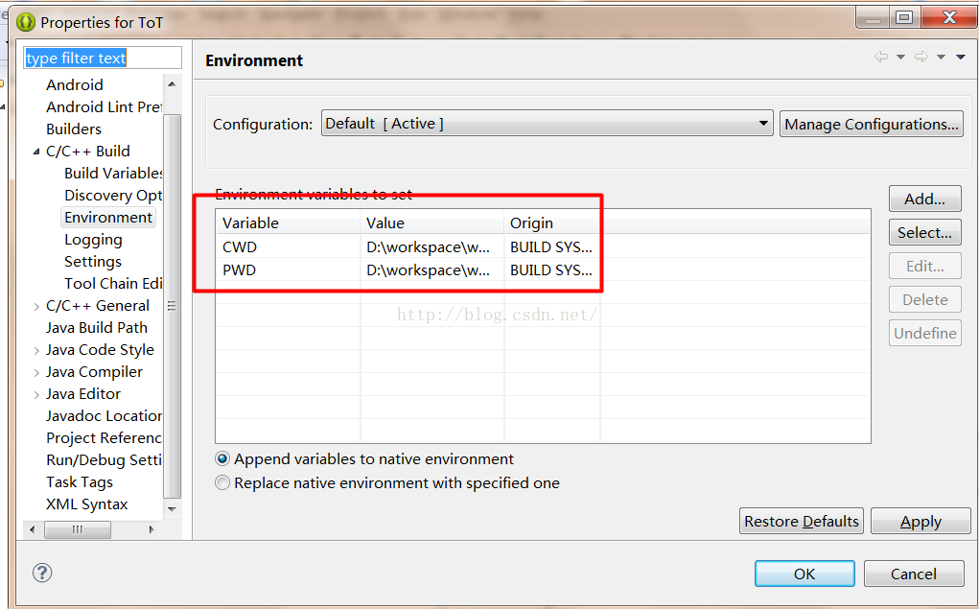Click the Manage Configurations button
The width and height of the screenshot is (979, 609).
click(x=872, y=124)
